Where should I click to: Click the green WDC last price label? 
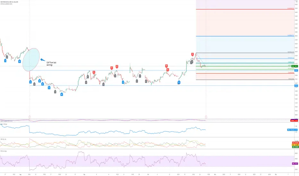295,66
